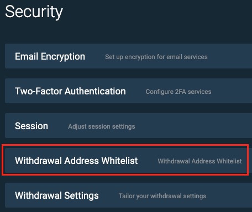252x212 pixels.
Task: Click empty space in the Session row
Action: (x=193, y=126)
